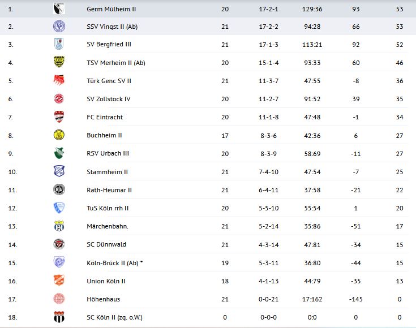Click the RSV Urbach III club crest

59,153
